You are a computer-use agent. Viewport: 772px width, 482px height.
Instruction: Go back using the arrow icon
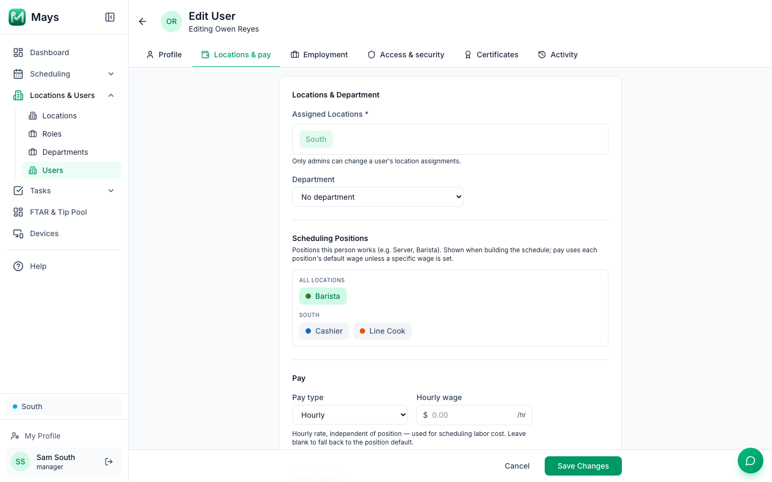[x=143, y=21]
